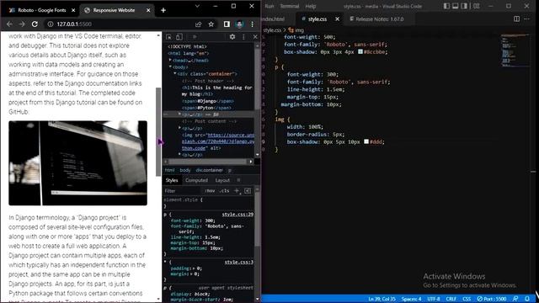Open the Help menu in VS Code
539x303 pixels.
311,6
